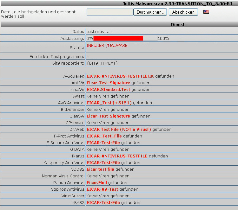
Task: Click the G DATA scanner name
Action: (77, 150)
